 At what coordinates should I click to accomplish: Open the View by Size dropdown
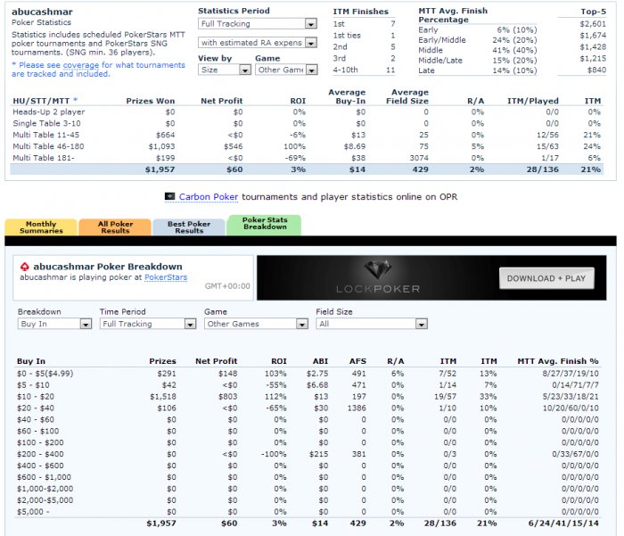point(225,70)
